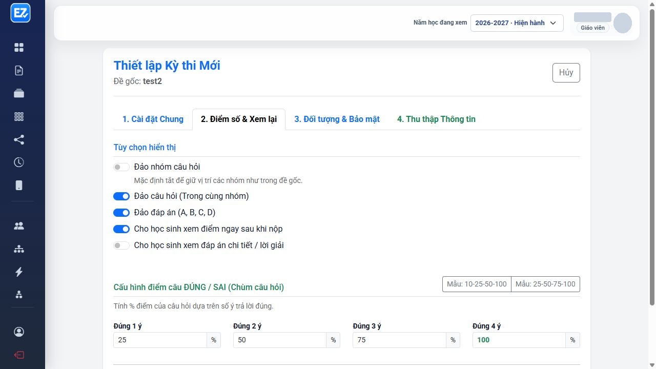Enable the Đảo nhóm câu hỏi toggle
The image size is (656, 369).
click(121, 167)
